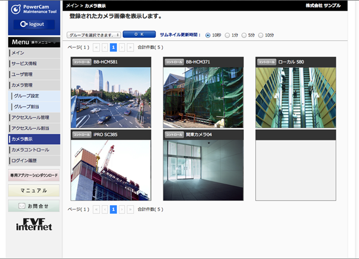This screenshot has width=359, height=259.
Task: Open the group selection dropdown
Action: (94, 35)
